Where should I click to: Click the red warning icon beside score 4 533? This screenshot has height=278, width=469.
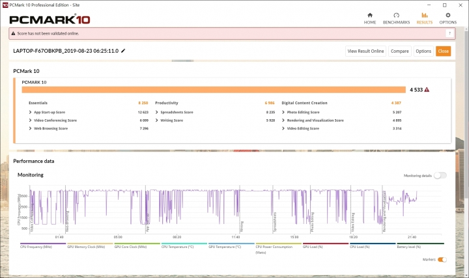(x=427, y=90)
